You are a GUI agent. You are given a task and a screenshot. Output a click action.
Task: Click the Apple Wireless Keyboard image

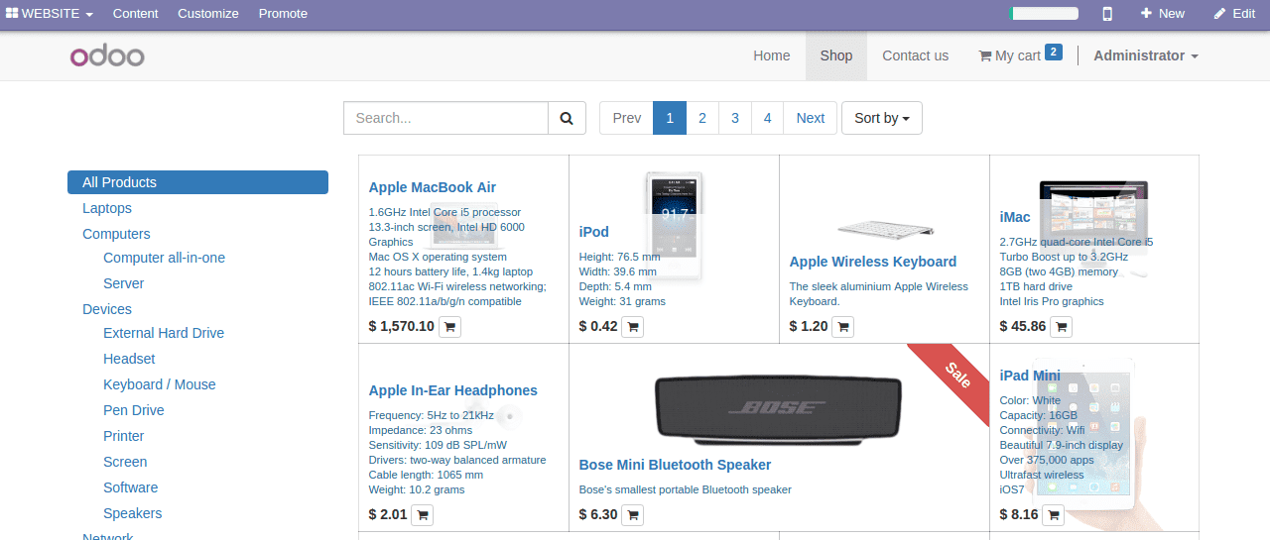[x=884, y=228]
